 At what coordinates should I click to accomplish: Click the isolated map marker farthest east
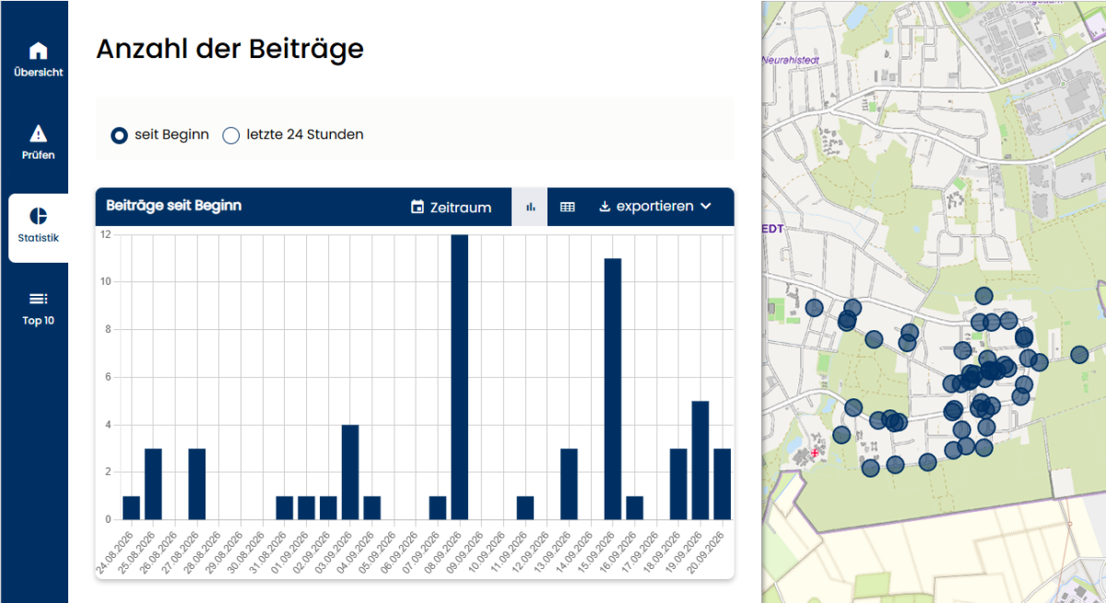[x=1079, y=355]
